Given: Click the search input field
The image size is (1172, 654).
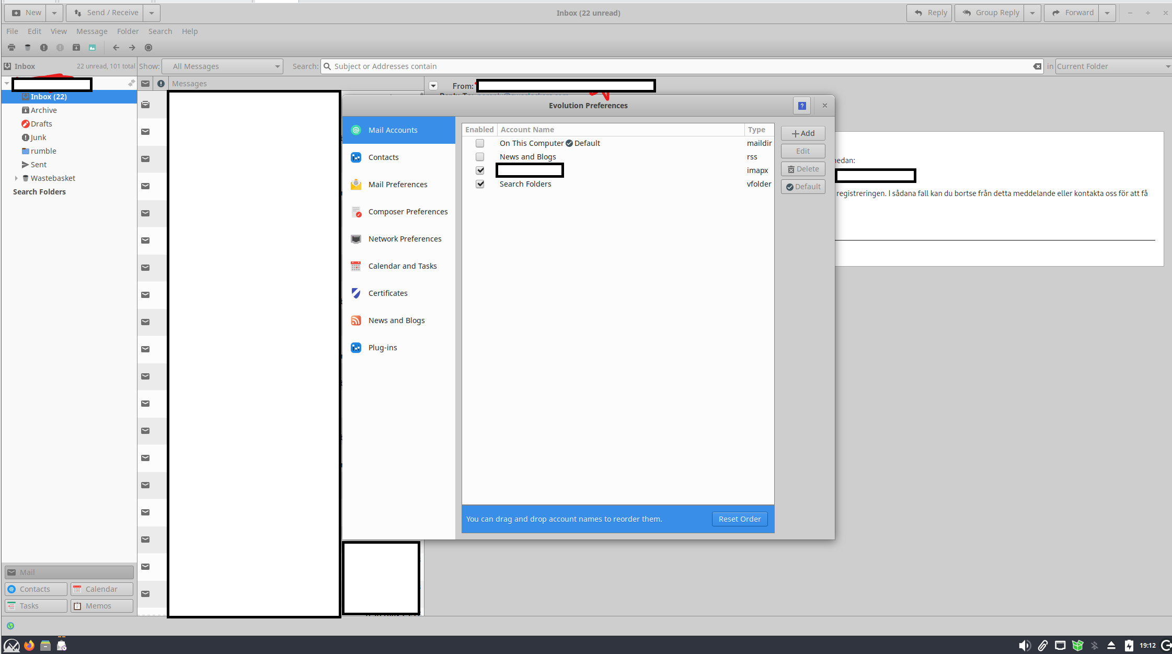Looking at the screenshot, I should click(x=680, y=66).
